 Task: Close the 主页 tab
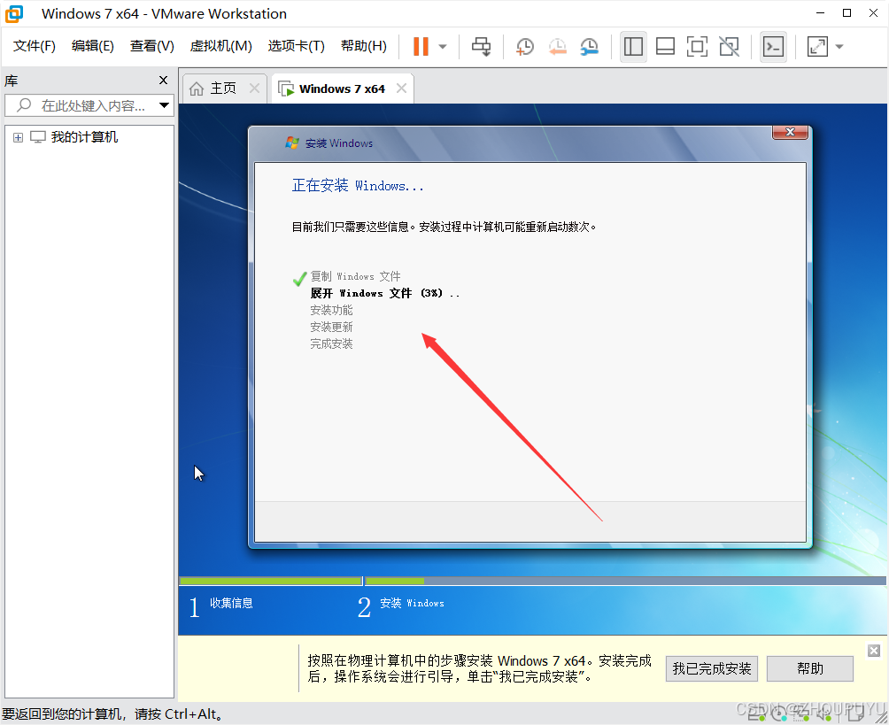click(254, 89)
